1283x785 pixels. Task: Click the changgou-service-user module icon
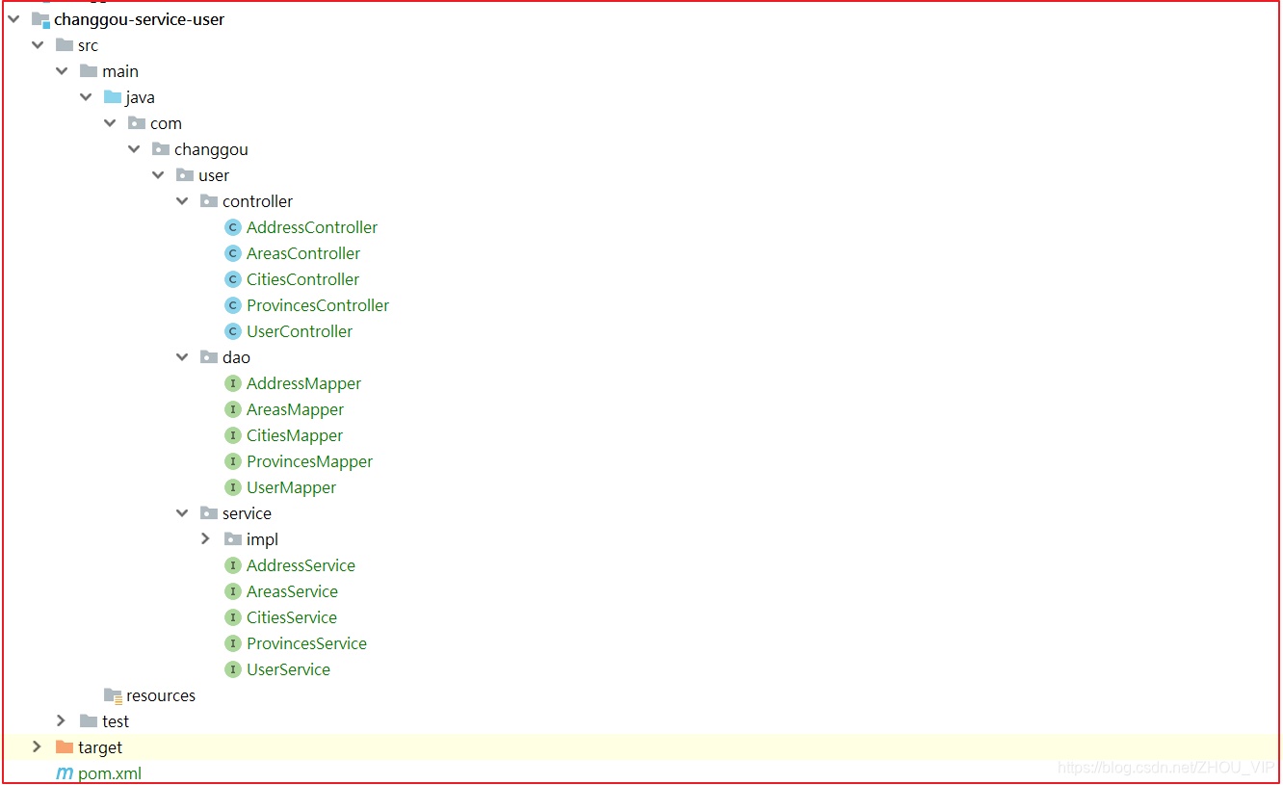click(40, 19)
